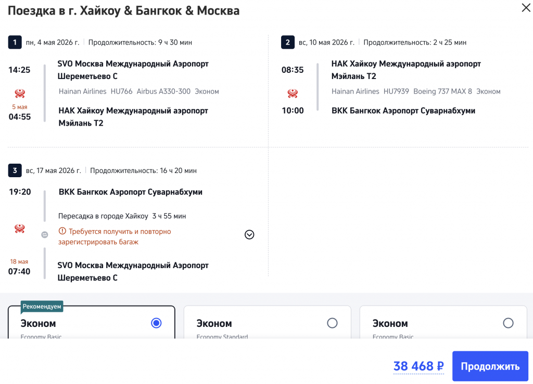This screenshot has width=533, height=384.
Task: Click flight number HU766 text
Action: (121, 91)
